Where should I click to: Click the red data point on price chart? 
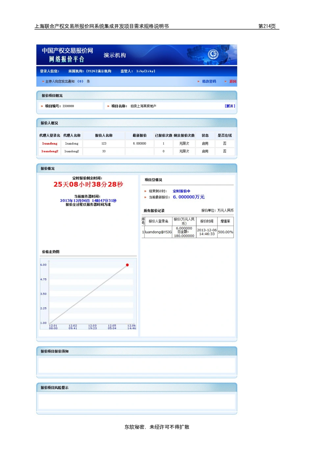tap(127, 265)
